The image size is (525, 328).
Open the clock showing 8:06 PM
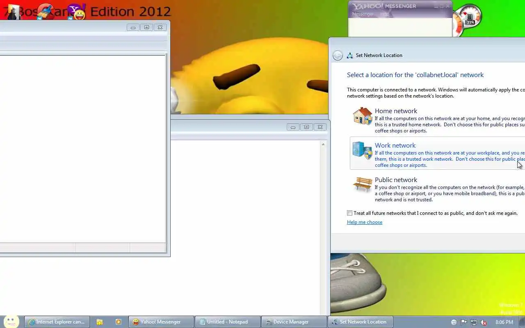pyautogui.click(x=504, y=322)
